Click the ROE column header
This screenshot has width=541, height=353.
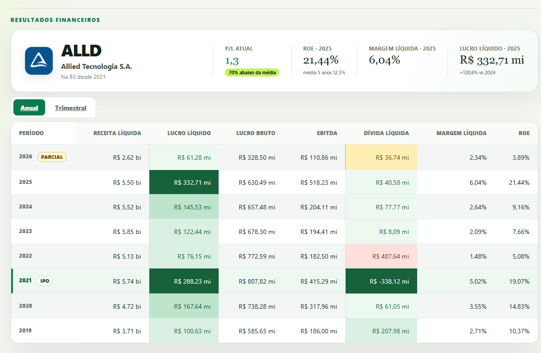[524, 133]
